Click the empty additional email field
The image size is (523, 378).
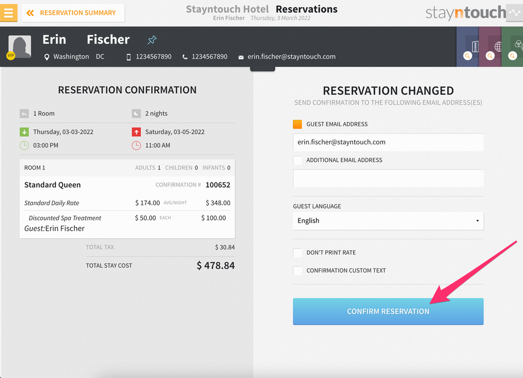pos(388,178)
